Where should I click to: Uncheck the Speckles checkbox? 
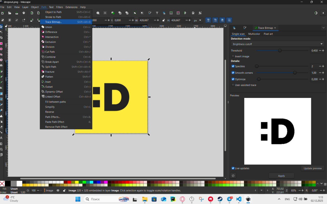point(233,66)
